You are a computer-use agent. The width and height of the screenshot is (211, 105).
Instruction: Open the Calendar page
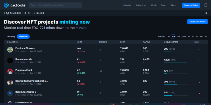(127, 5)
